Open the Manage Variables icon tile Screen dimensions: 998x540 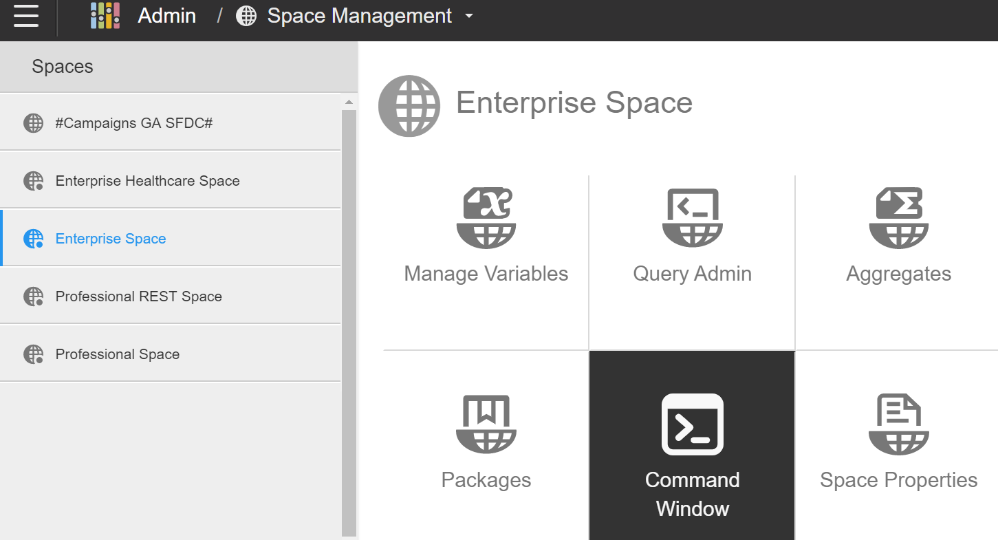click(x=486, y=218)
